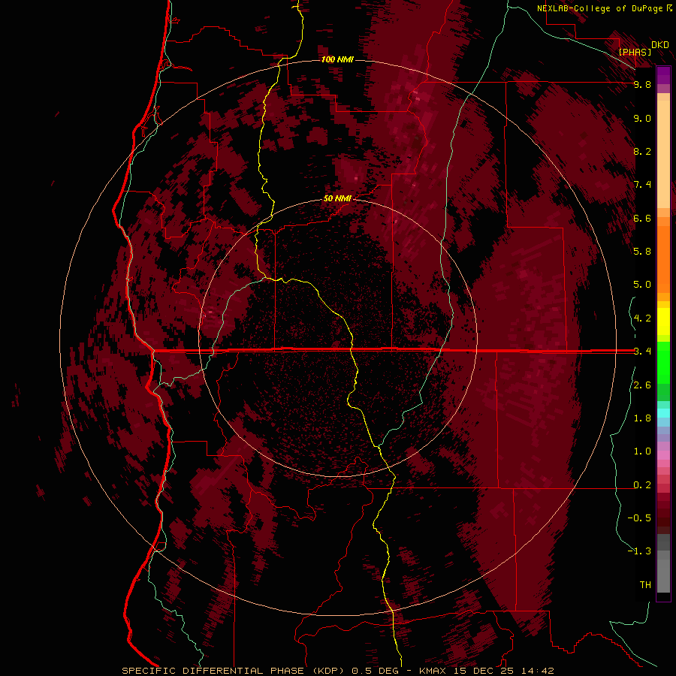The width and height of the screenshot is (676, 676).
Task: Click the 100 NMI range ring label
Action: pyautogui.click(x=337, y=59)
